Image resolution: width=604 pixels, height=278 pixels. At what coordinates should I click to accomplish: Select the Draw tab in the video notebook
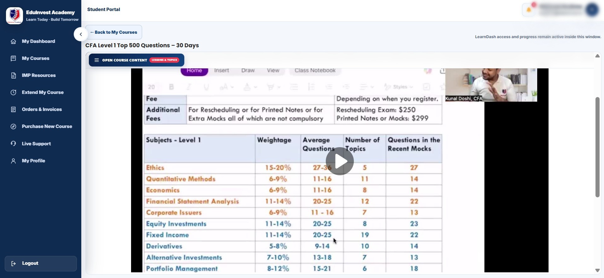248,71
